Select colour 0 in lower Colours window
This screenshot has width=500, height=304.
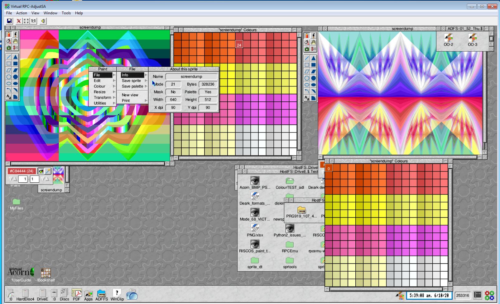329,168
